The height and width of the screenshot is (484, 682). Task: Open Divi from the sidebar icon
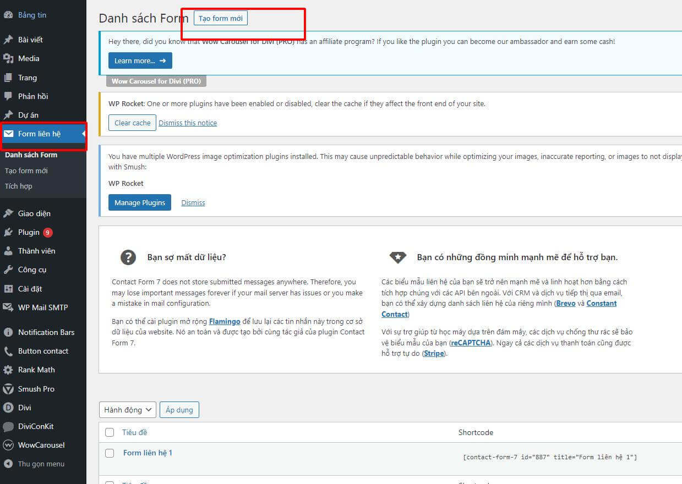coord(9,408)
